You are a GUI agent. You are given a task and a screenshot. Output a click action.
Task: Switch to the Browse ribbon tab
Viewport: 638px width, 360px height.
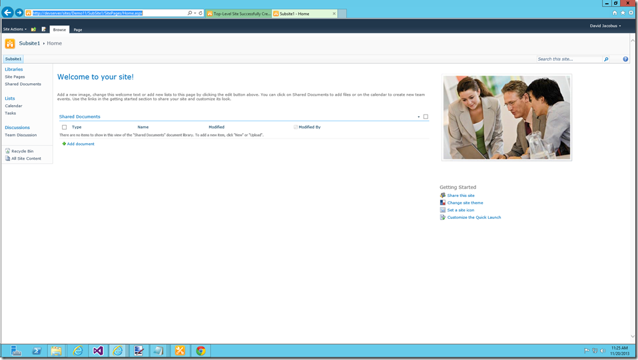tap(59, 30)
